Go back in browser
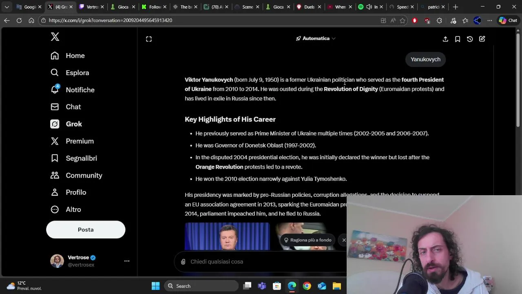 (x=7, y=20)
